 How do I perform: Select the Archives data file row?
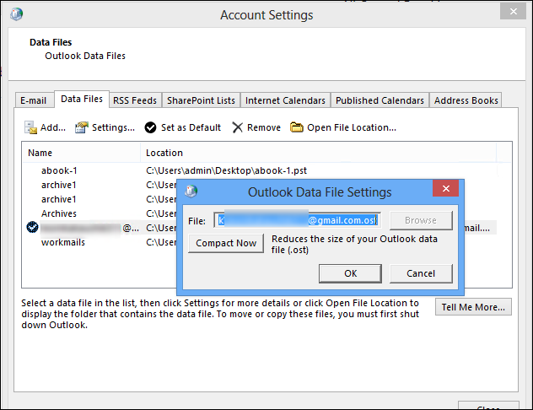100,213
